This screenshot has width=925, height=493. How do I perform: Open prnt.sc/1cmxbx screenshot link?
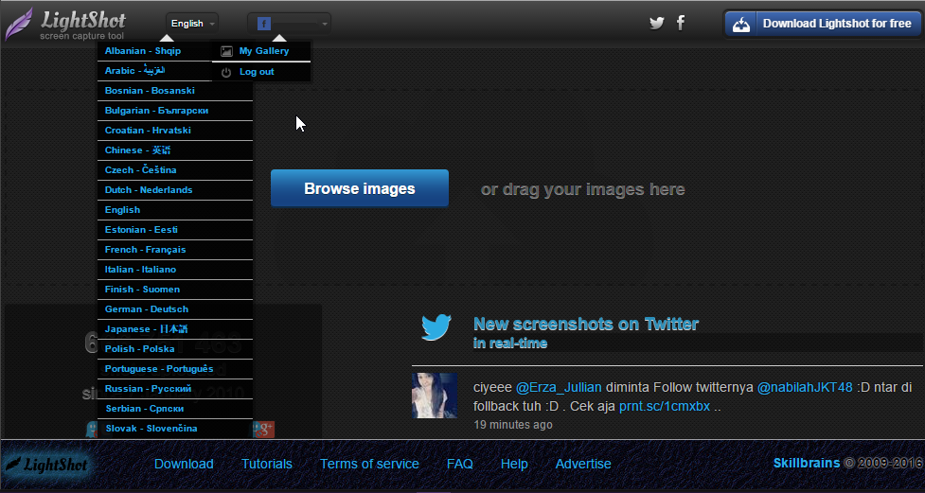[665, 406]
